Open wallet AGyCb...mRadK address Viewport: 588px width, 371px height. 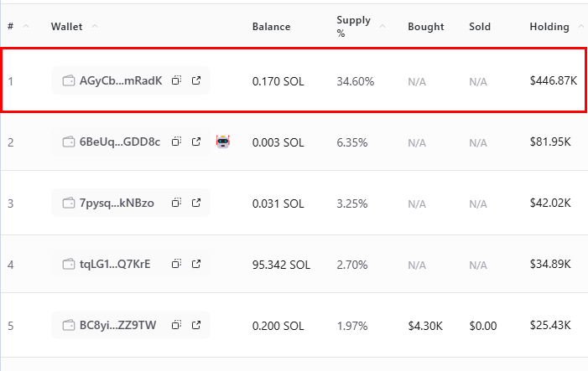click(121, 80)
